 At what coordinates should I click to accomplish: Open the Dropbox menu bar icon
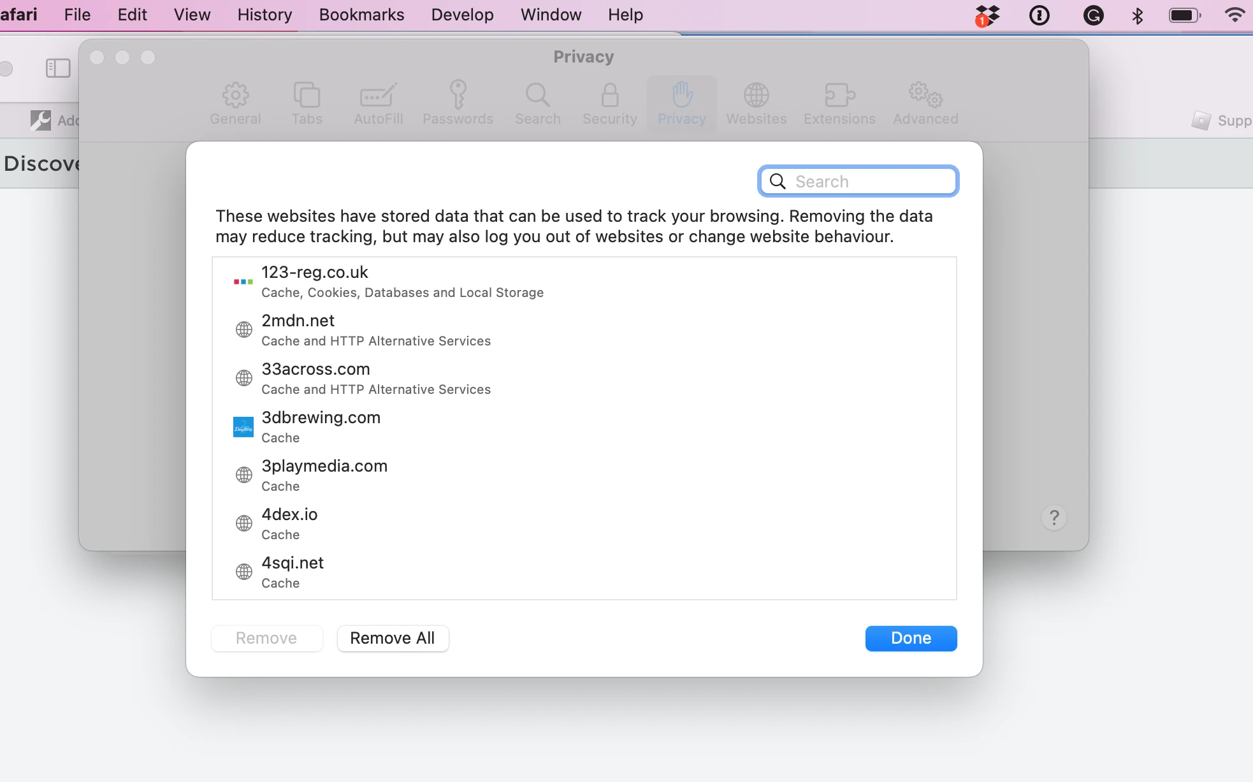click(x=987, y=15)
